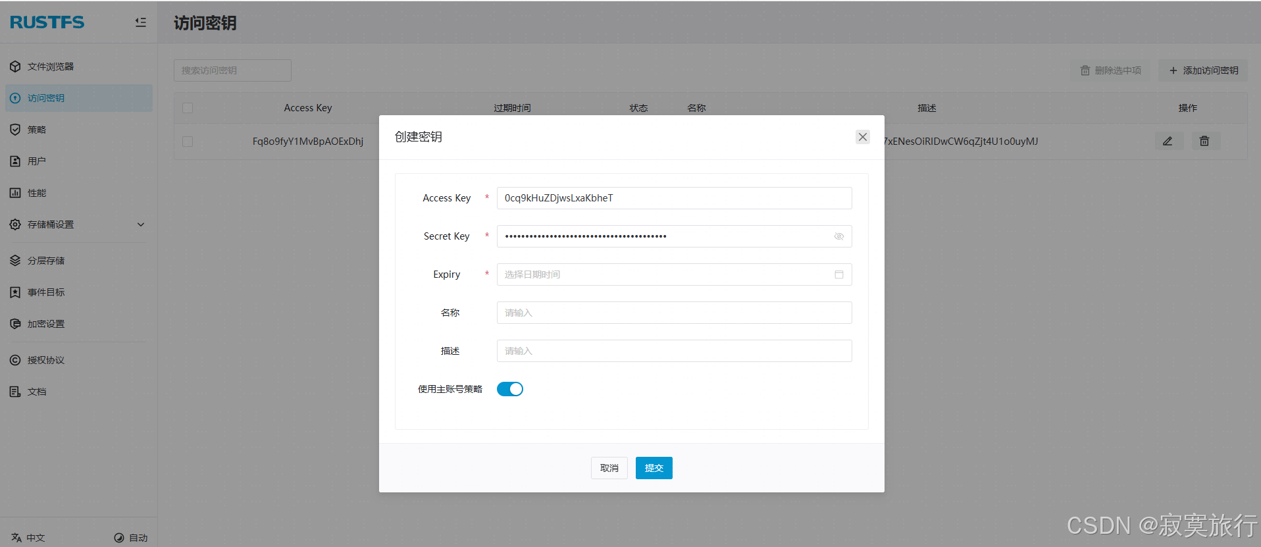The width and height of the screenshot is (1261, 547).
Task: Click the 存储桶设置 gear icon
Action: point(15,224)
